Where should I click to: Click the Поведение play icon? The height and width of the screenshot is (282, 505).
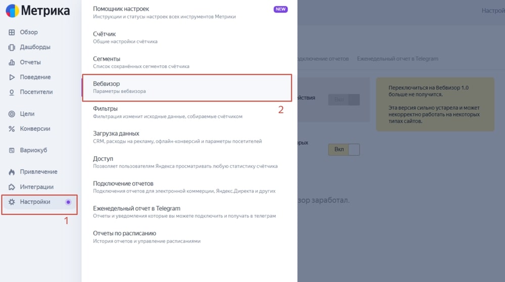pyautogui.click(x=12, y=77)
